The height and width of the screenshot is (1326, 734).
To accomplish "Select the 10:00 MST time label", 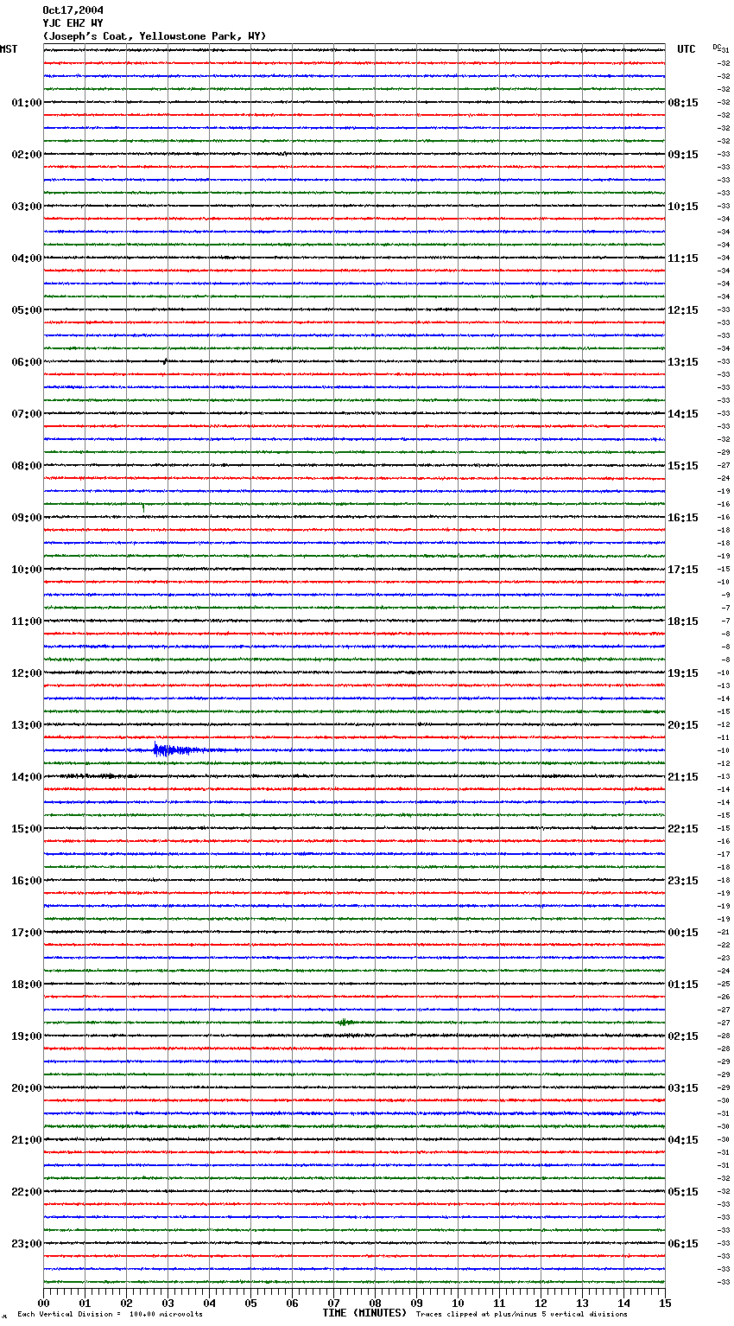I will [x=26, y=570].
